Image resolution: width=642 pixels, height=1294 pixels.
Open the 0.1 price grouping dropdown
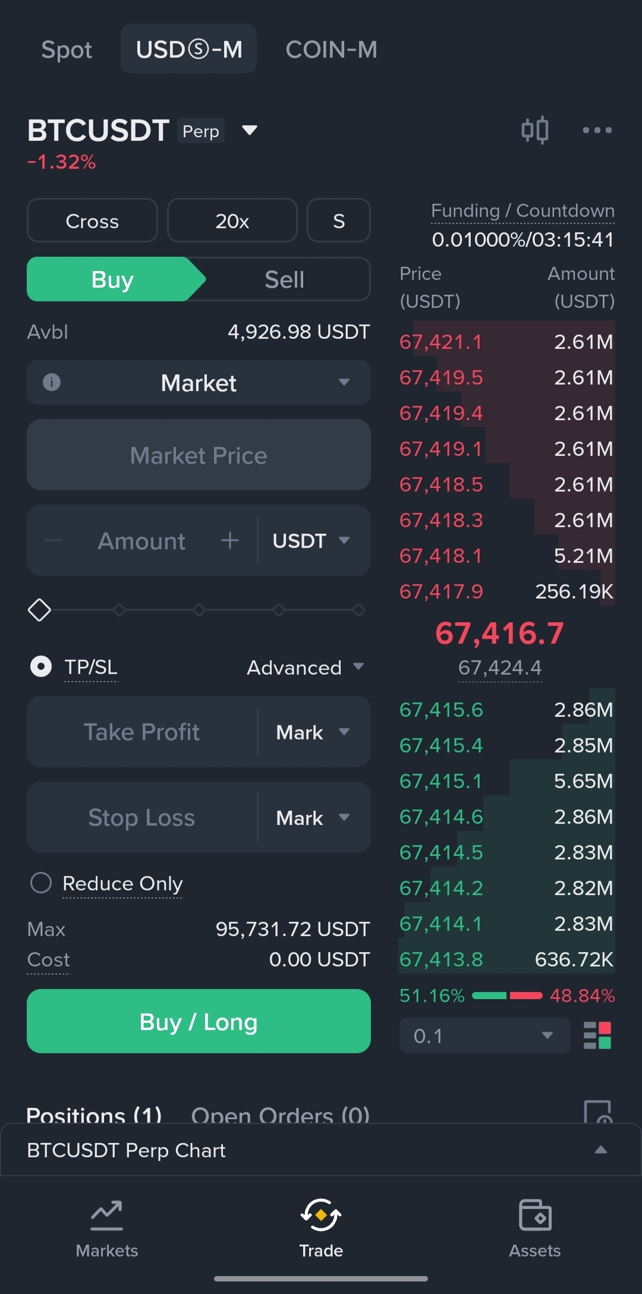484,1035
